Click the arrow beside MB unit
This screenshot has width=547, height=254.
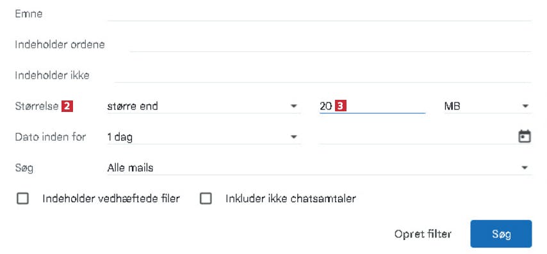[525, 106]
